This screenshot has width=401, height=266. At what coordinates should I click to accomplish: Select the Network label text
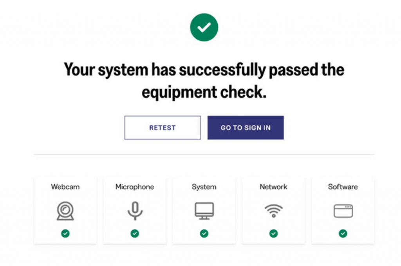point(273,187)
